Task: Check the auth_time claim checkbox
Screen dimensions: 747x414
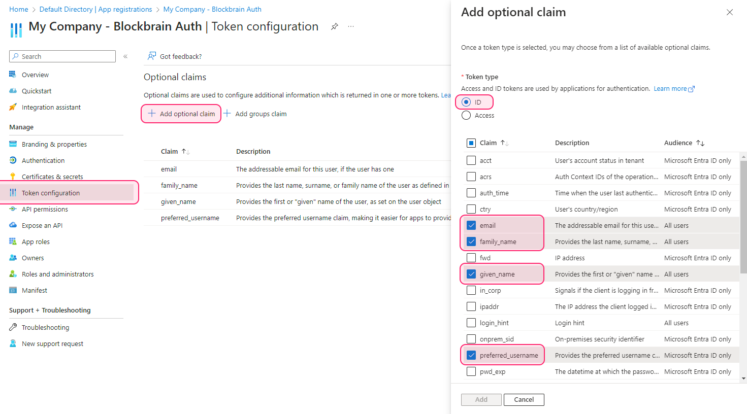Action: point(471,193)
